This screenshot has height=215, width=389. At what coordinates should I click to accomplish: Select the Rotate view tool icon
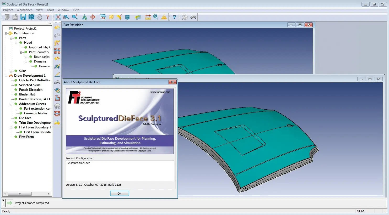tap(85, 17)
